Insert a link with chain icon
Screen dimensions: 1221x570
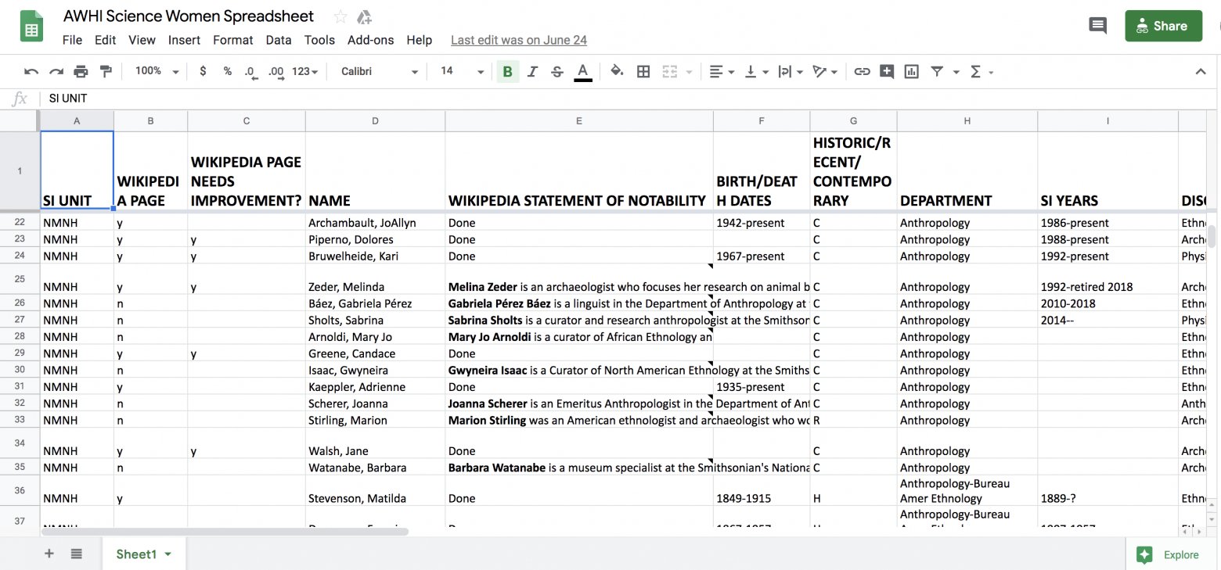pos(862,71)
